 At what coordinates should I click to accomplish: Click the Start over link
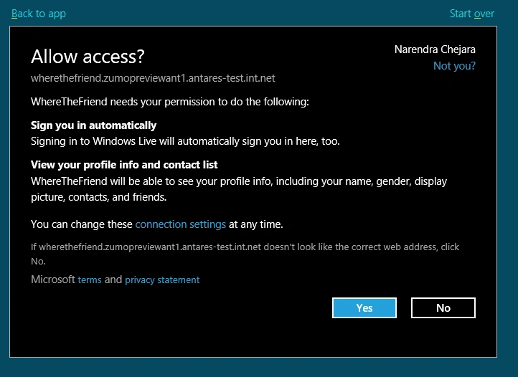point(472,14)
